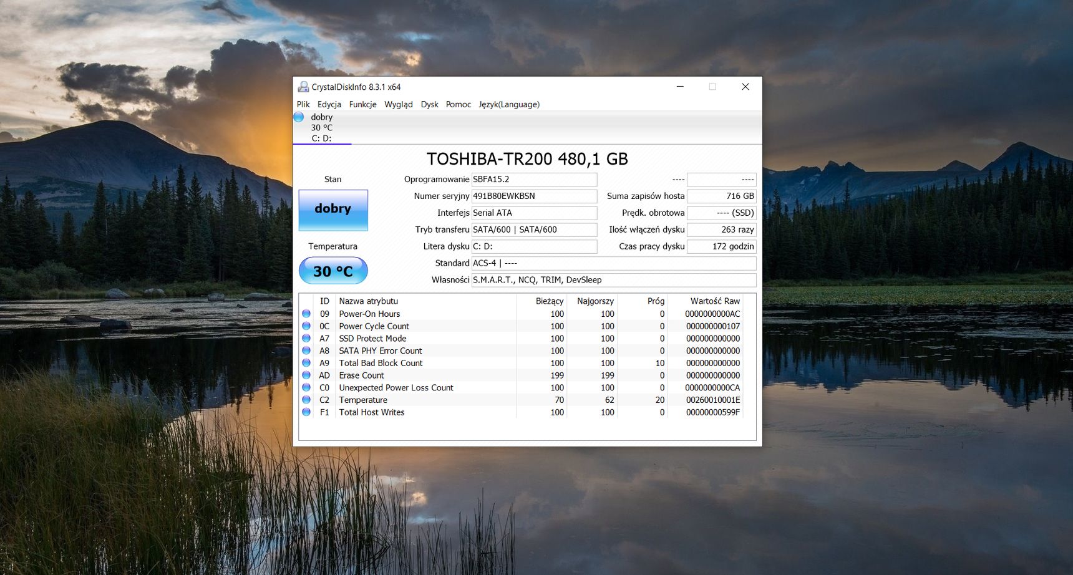Viewport: 1073px width, 575px height.
Task: Click the Czas pracy dysku value 172 godzin
Action: (x=722, y=247)
